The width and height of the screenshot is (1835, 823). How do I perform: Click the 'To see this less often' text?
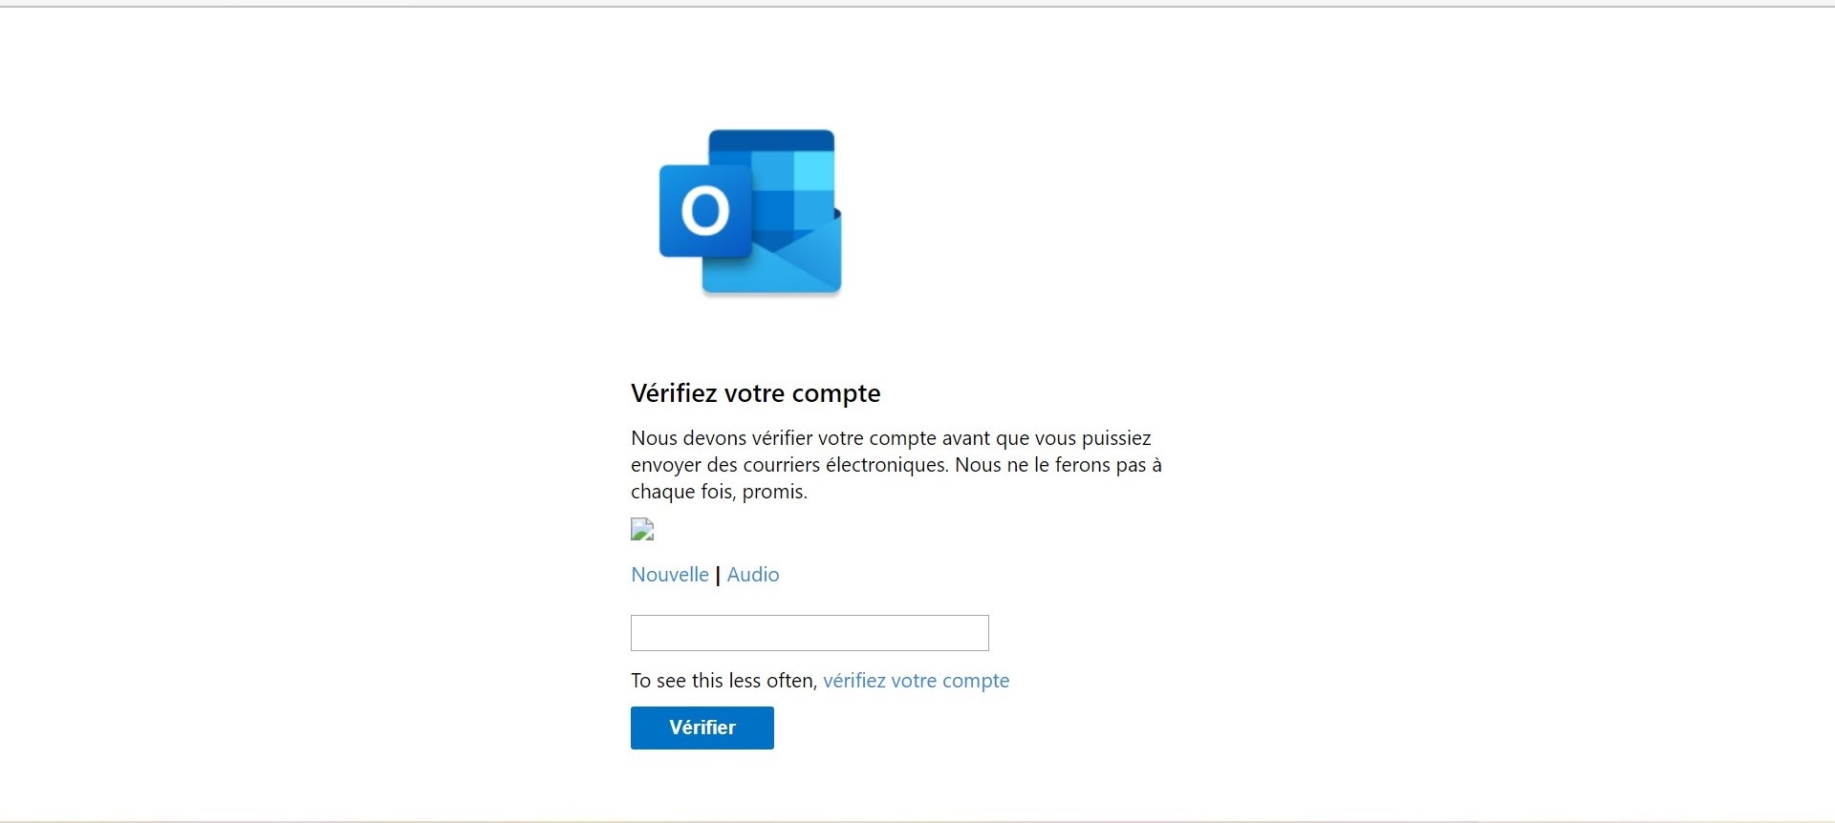click(x=723, y=681)
